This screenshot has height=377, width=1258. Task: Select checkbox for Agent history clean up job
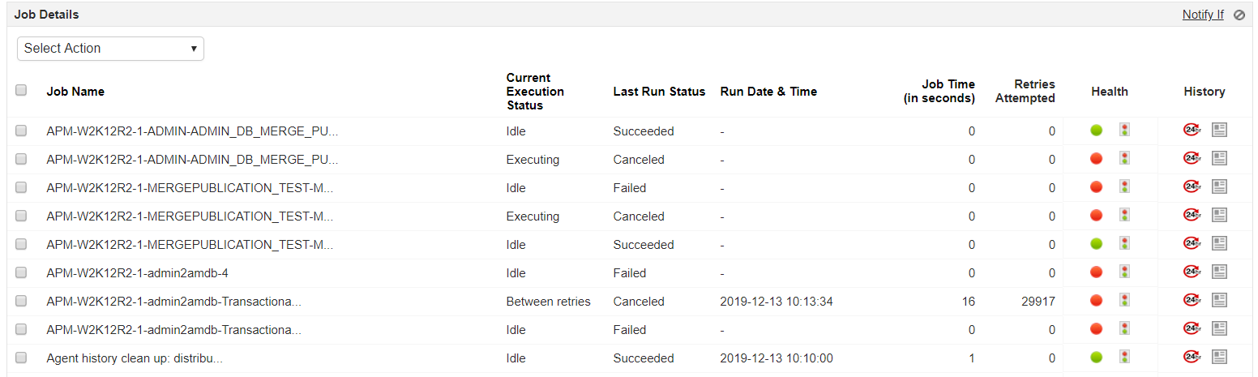tap(21, 358)
